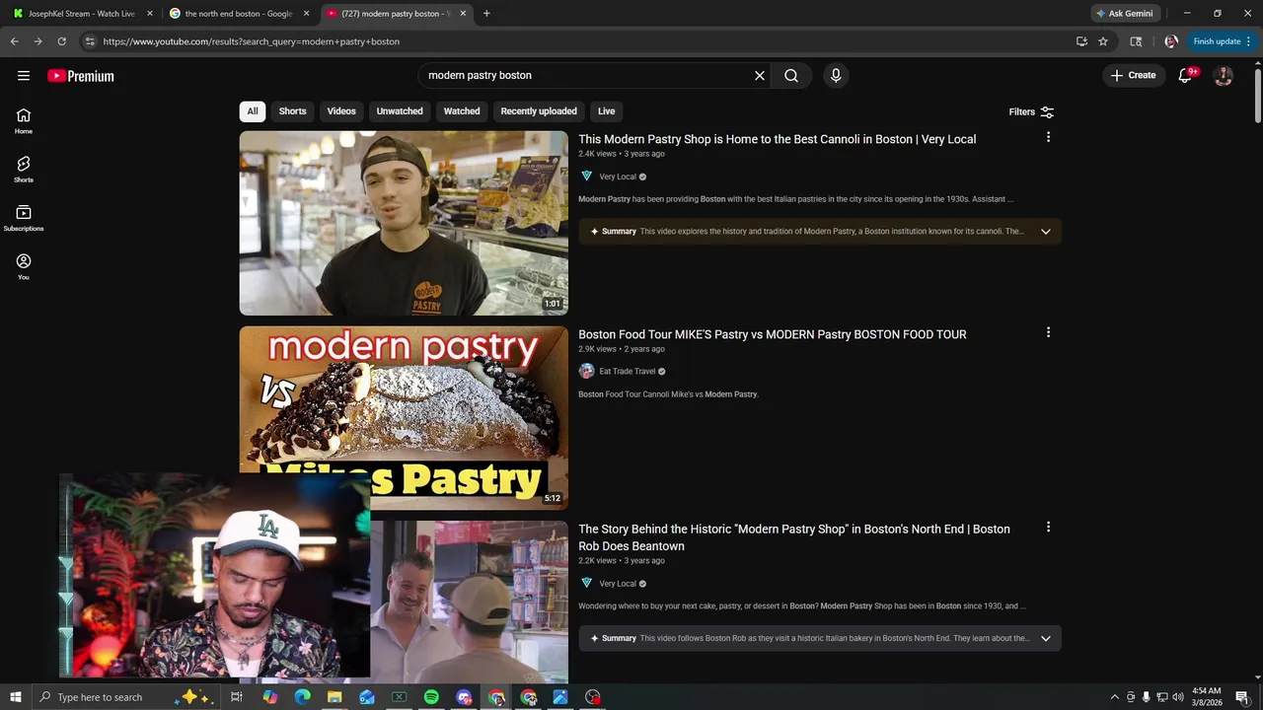Viewport: 1263px width, 710px height.
Task: Close the north end boston tab
Action: click(x=306, y=14)
